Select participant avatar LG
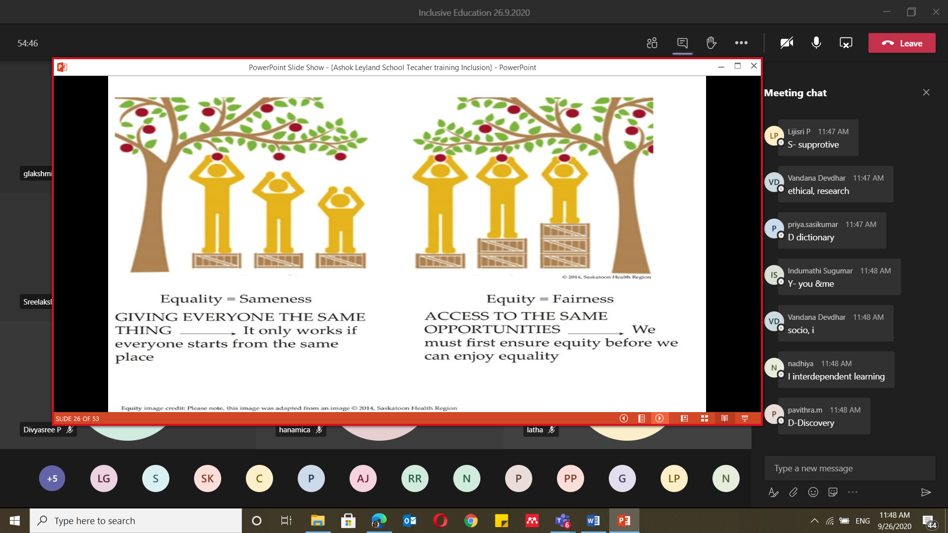Image resolution: width=948 pixels, height=533 pixels. [x=104, y=478]
